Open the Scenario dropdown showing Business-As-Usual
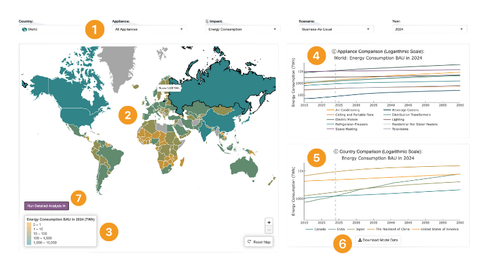488x274 pixels. (336, 29)
